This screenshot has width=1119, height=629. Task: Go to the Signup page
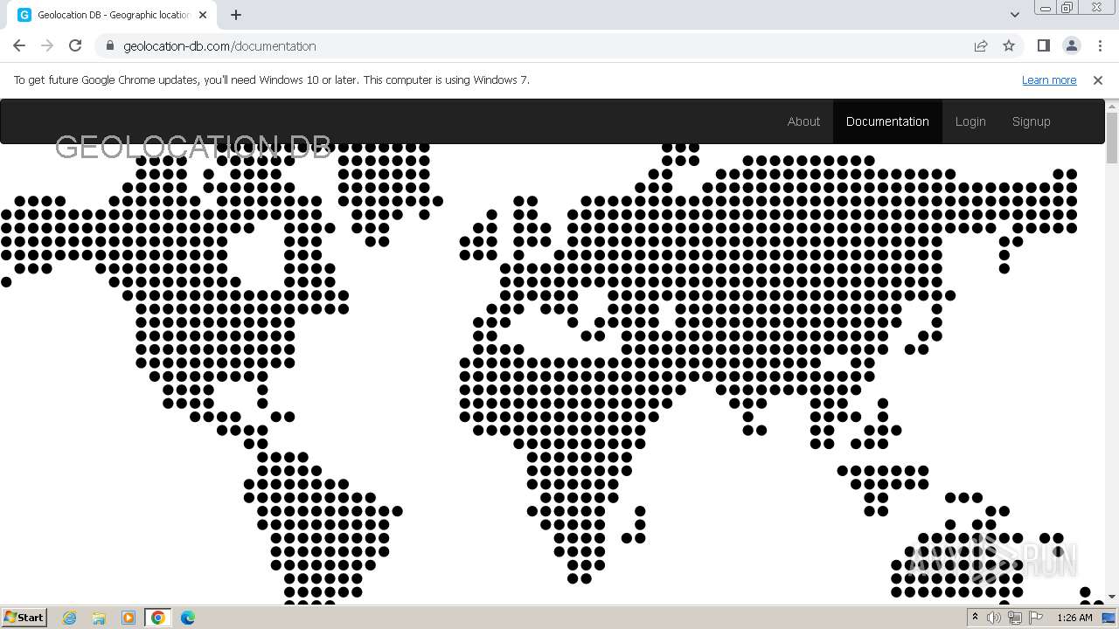pos(1031,121)
